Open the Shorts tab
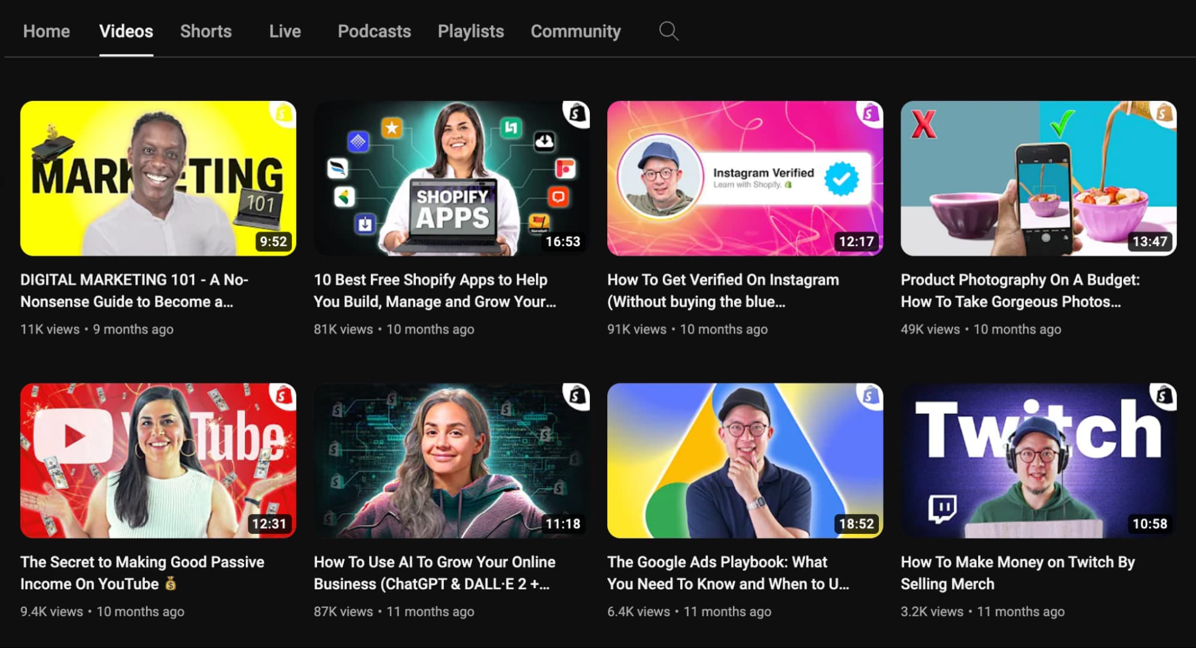Image resolution: width=1196 pixels, height=648 pixels. [206, 31]
